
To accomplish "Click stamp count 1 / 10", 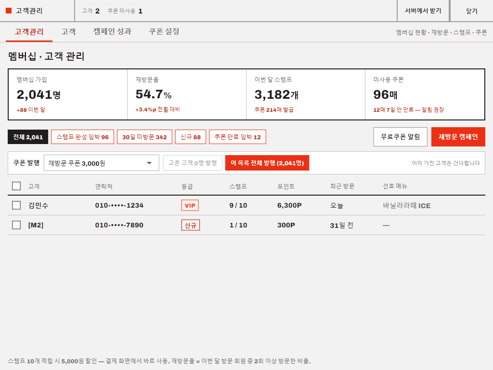I will (238, 225).
